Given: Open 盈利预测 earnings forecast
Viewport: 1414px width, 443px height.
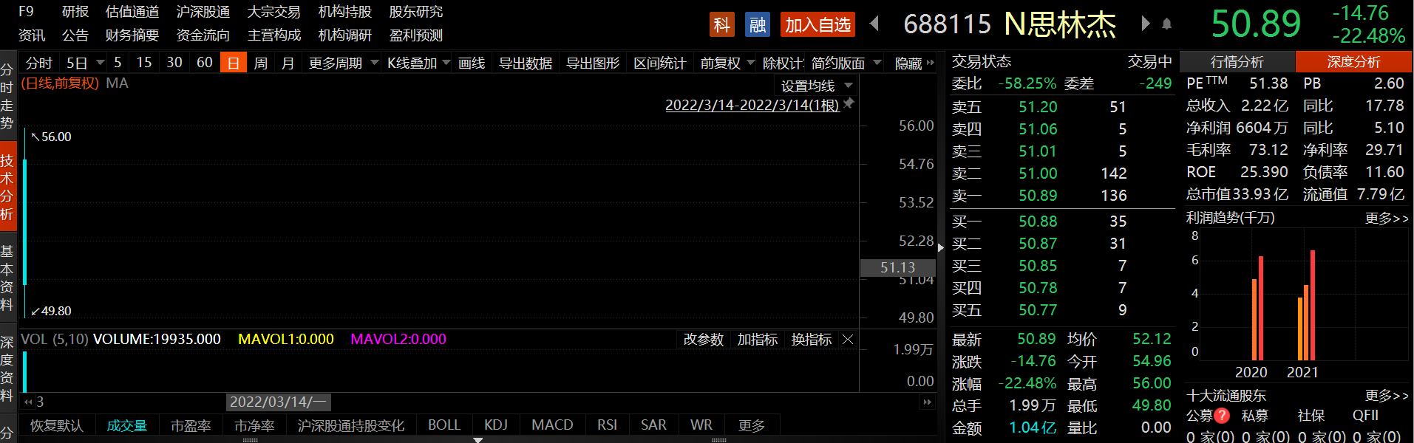Looking at the screenshot, I should pos(416,35).
